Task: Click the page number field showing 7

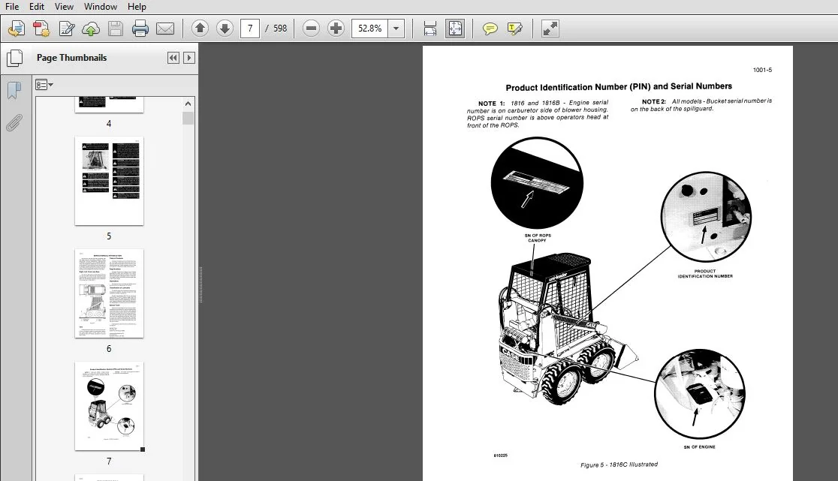Action: (x=250, y=29)
